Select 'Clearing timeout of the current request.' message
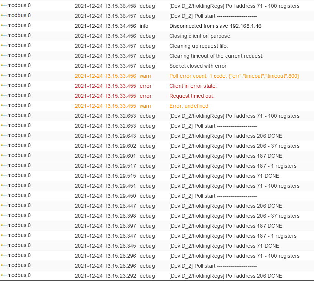The width and height of the screenshot is (314, 281). tap(216, 56)
